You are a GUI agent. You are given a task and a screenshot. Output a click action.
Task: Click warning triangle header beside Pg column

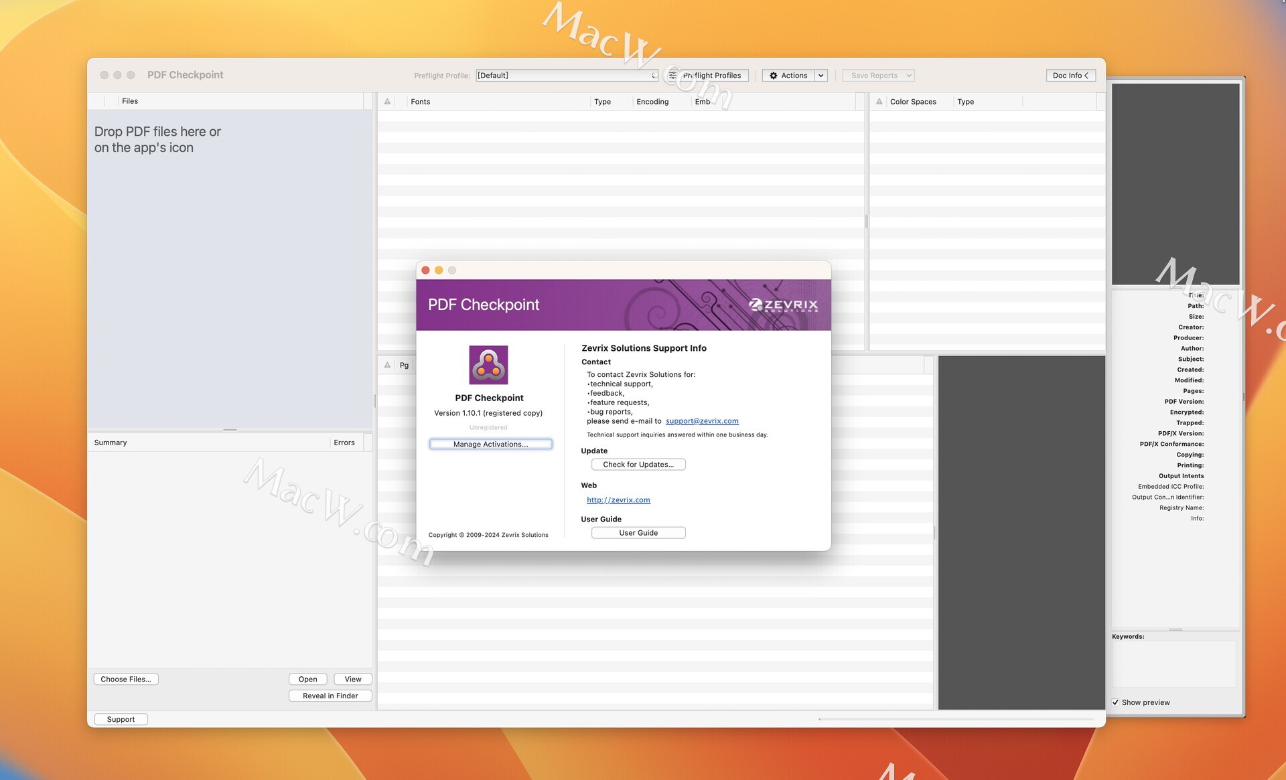[x=387, y=365]
